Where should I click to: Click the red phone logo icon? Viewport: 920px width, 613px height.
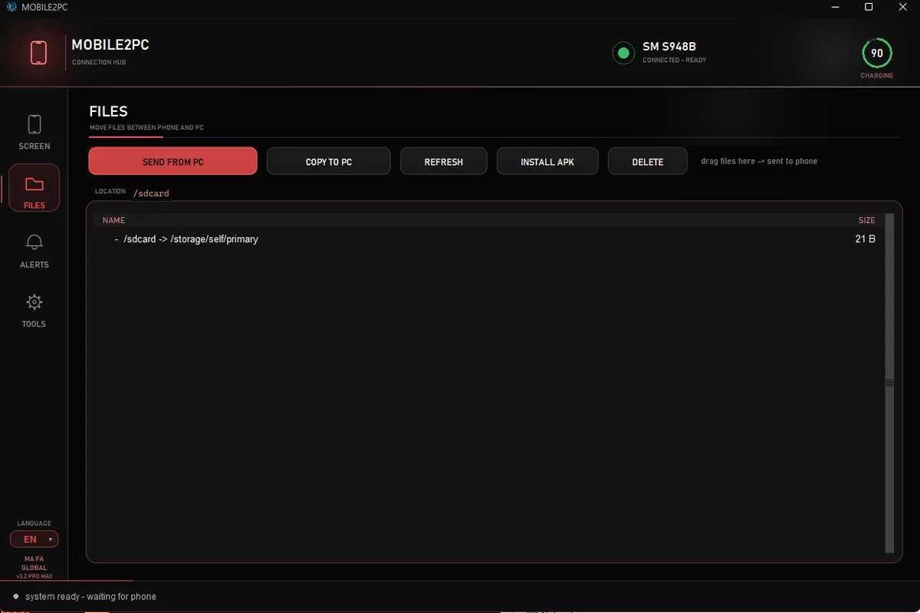point(38,53)
